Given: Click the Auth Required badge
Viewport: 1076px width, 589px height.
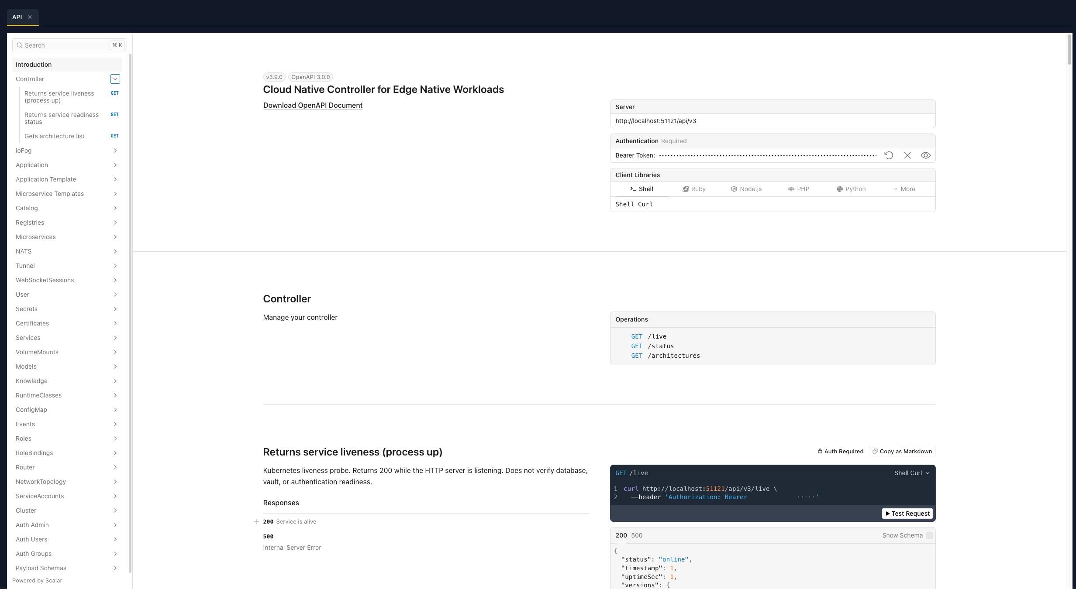Looking at the screenshot, I should coord(841,451).
